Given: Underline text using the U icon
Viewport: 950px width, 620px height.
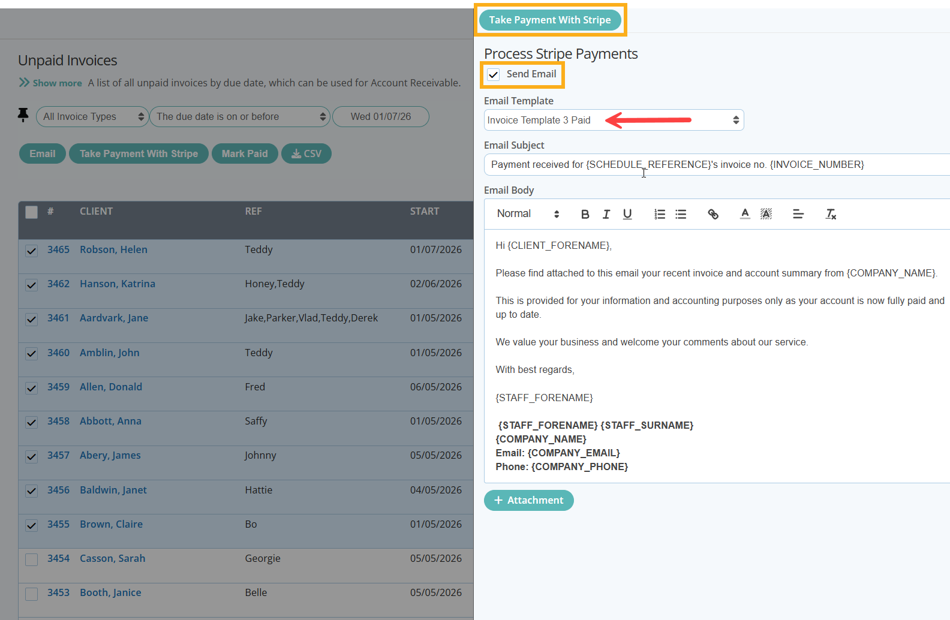Looking at the screenshot, I should point(627,214).
